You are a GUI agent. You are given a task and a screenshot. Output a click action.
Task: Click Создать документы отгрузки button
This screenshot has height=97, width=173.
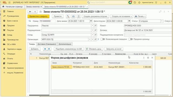(x=95, y=16)
